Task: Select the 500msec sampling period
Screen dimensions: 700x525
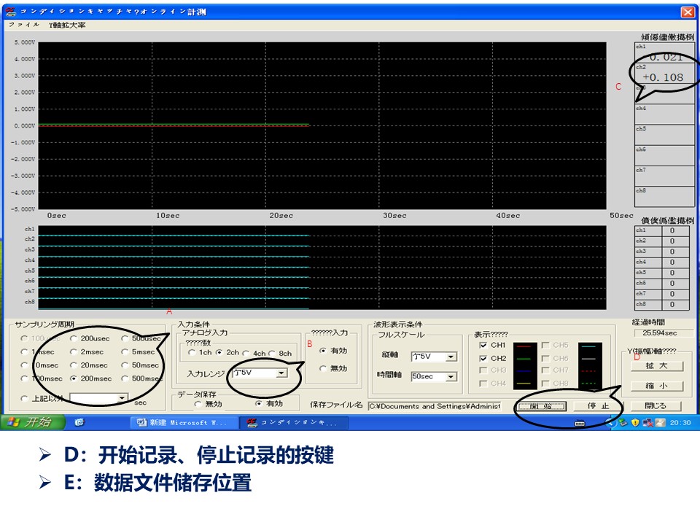Action: click(125, 378)
